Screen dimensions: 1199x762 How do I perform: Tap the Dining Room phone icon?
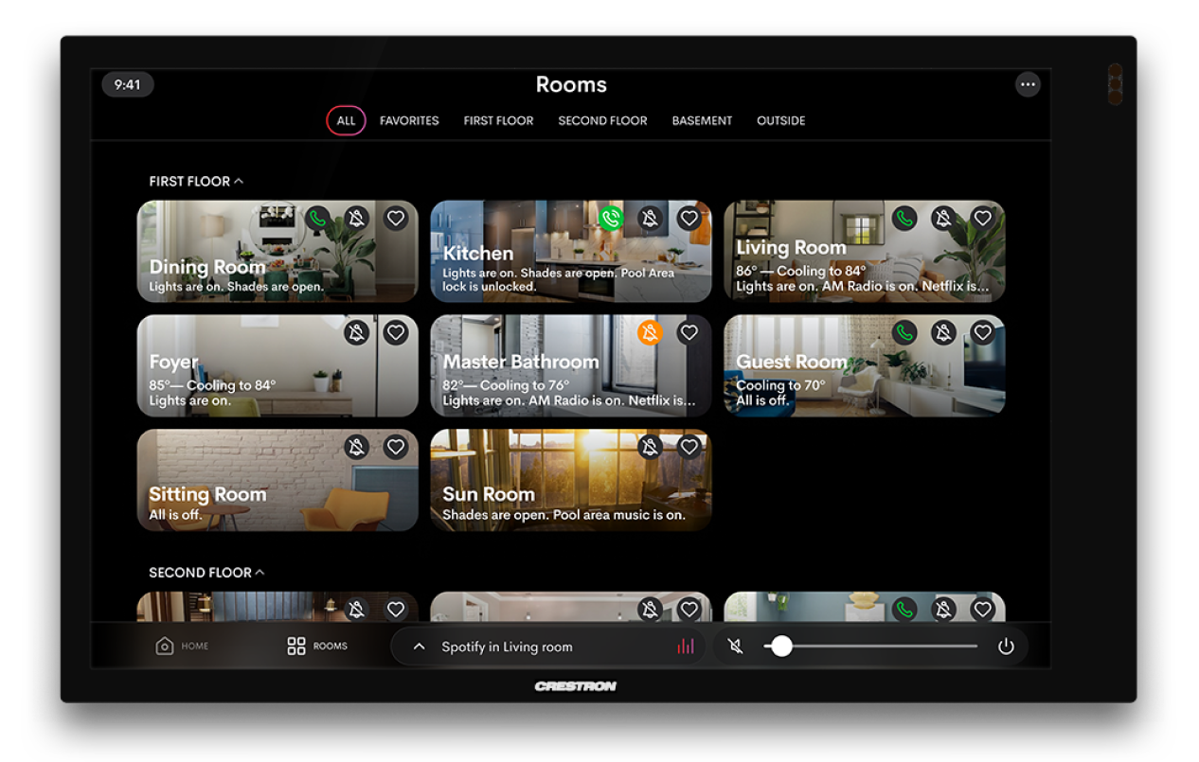click(317, 218)
